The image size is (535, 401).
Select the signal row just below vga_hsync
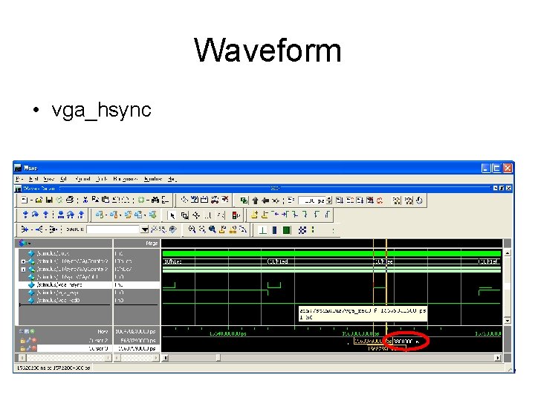65,293
